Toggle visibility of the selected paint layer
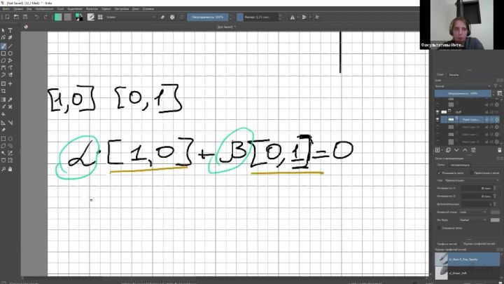Image resolution: width=504 pixels, height=284 pixels. tap(437, 119)
